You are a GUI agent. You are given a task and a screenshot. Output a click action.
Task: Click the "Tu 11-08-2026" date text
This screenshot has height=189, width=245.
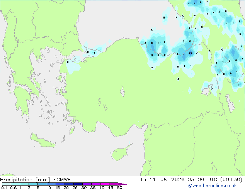pos(162,180)
